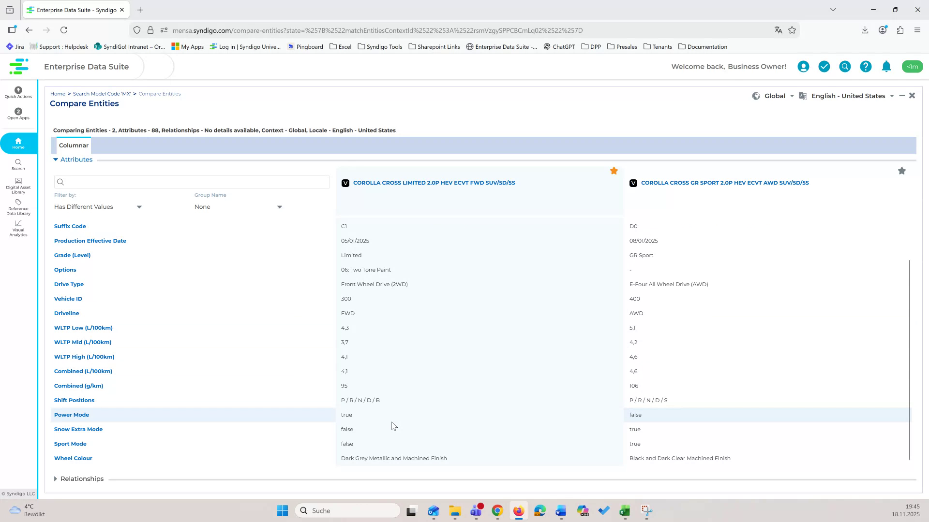Image resolution: width=929 pixels, height=522 pixels.
Task: Select the Search icon in the left sidebar
Action: click(x=18, y=165)
